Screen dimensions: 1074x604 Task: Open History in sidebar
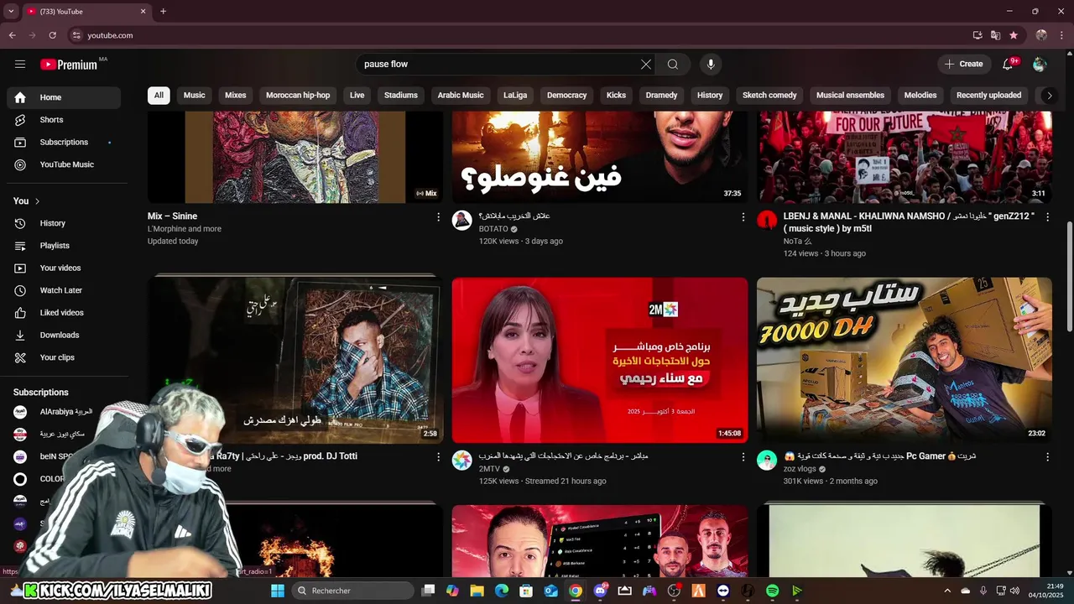coord(64,223)
